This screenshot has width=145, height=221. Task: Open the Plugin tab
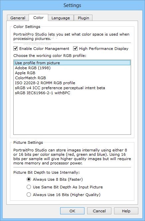pos(83,18)
